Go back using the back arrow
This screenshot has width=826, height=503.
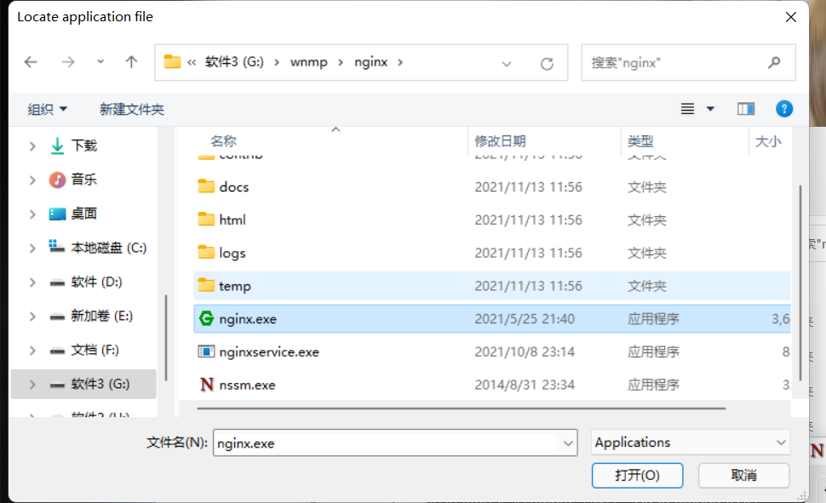(x=31, y=62)
